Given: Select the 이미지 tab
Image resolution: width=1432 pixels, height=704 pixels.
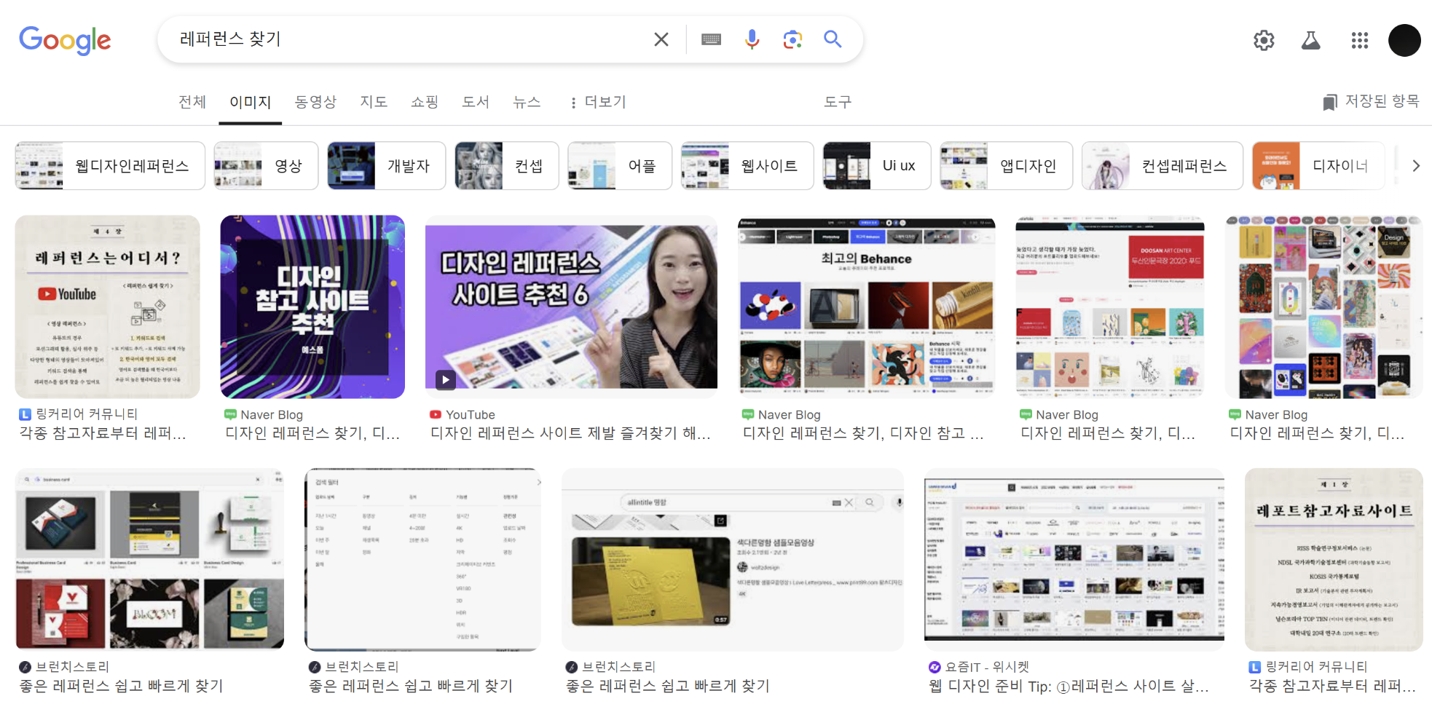Looking at the screenshot, I should [250, 102].
